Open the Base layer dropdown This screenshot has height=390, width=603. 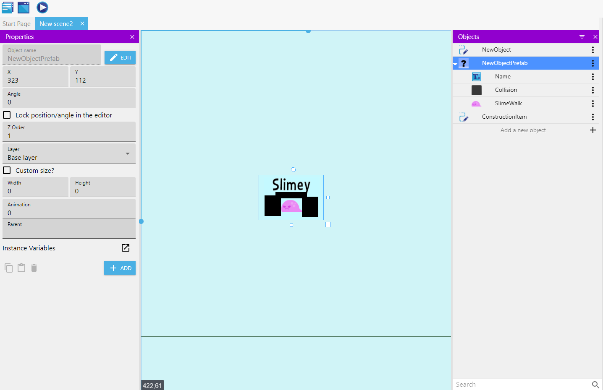[127, 153]
